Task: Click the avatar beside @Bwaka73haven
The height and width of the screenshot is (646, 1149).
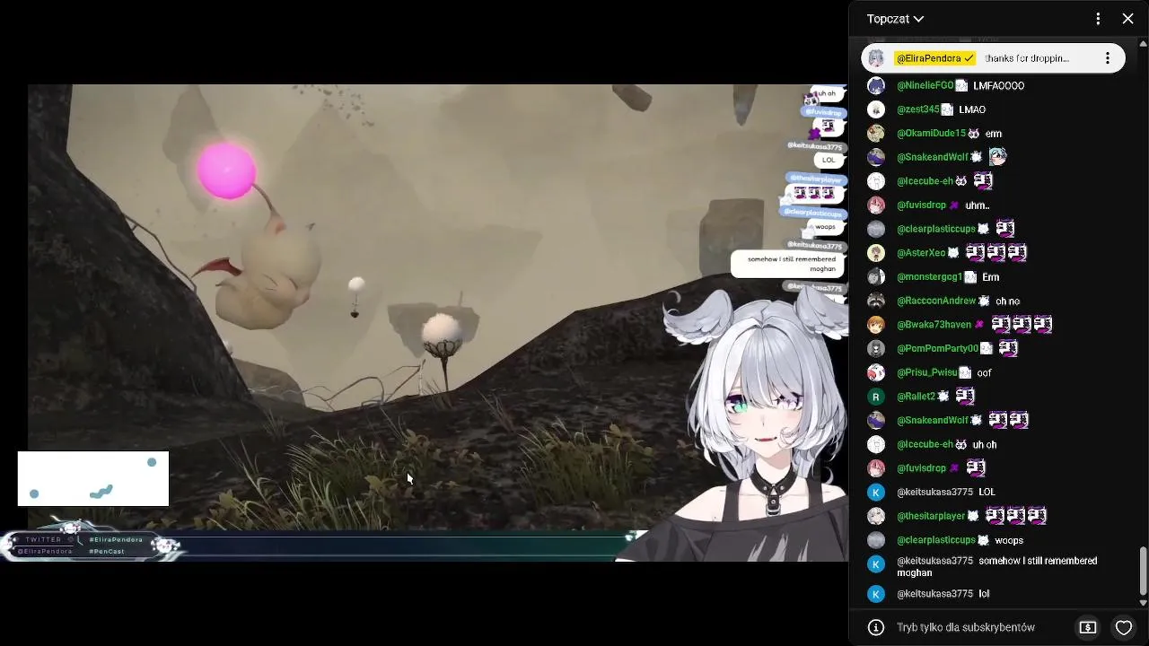Action: [x=876, y=325]
